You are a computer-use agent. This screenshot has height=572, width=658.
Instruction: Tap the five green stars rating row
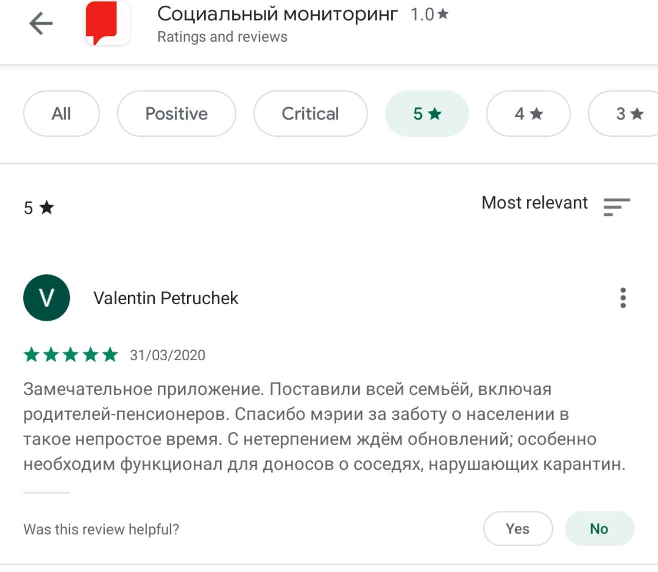point(71,355)
